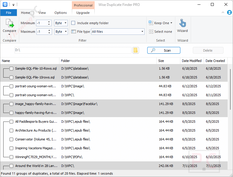233x177 pixels.
Task: Click the Scan button
Action: 164,50
